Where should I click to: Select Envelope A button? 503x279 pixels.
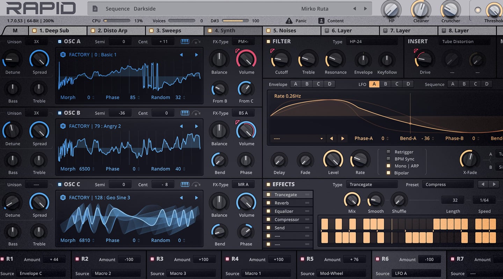coord(296,84)
